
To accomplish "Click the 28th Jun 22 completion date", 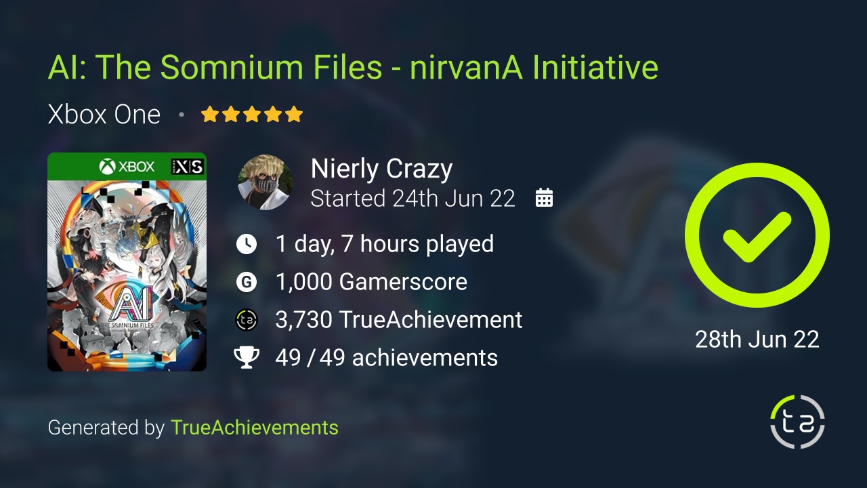I will click(757, 339).
